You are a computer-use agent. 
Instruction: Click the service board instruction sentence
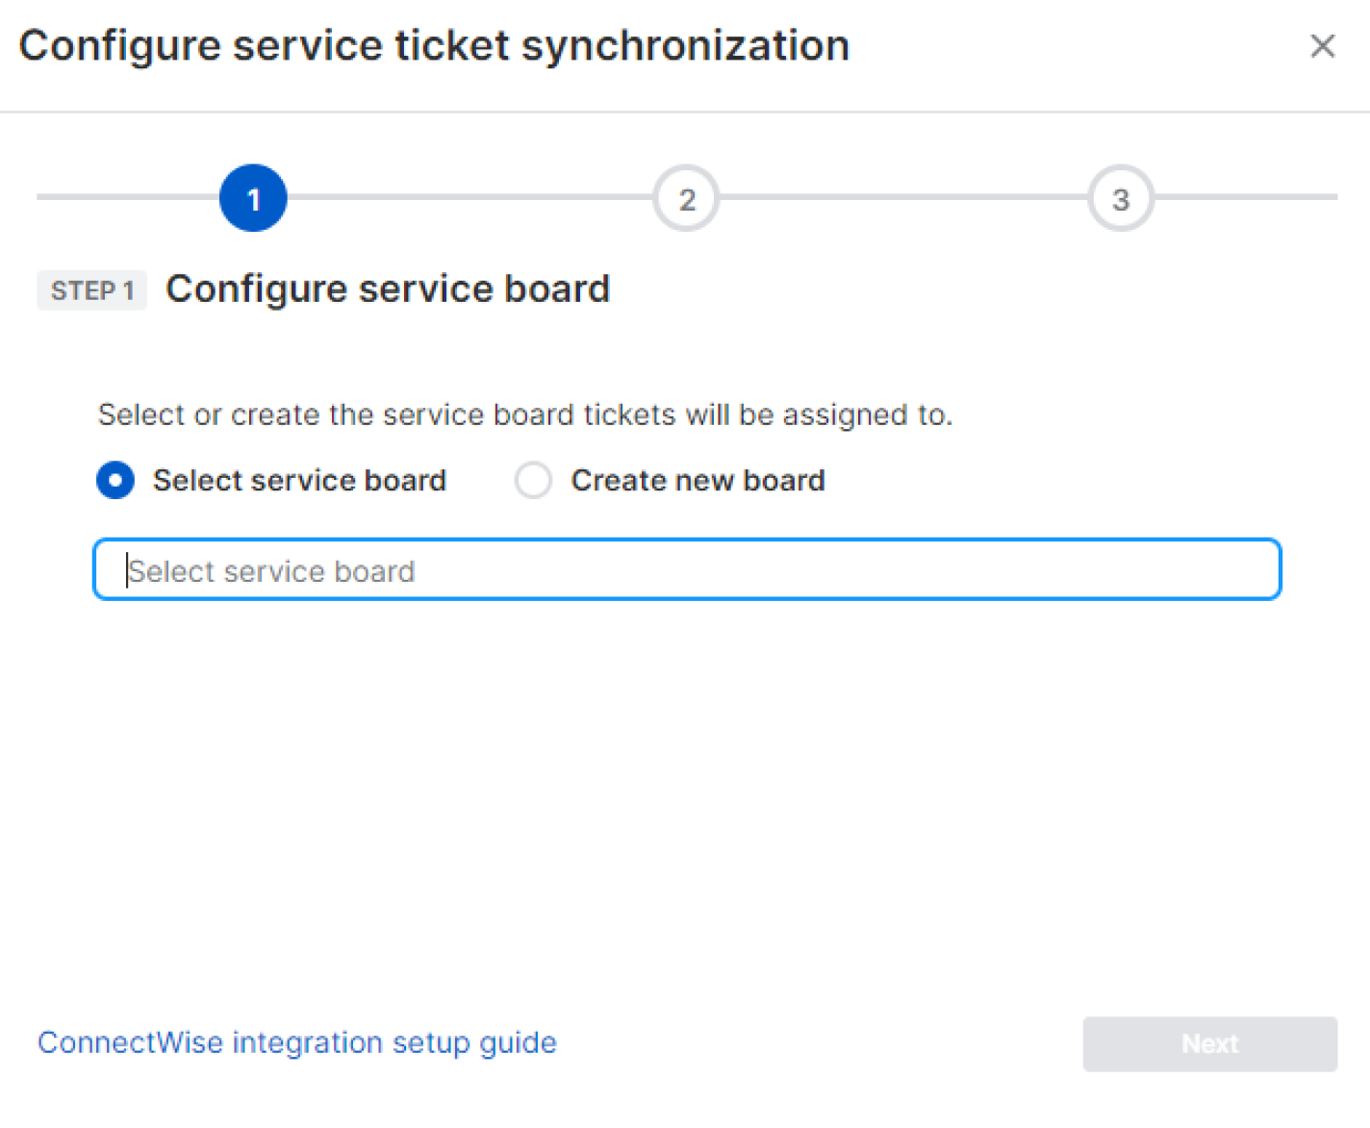tap(524, 414)
